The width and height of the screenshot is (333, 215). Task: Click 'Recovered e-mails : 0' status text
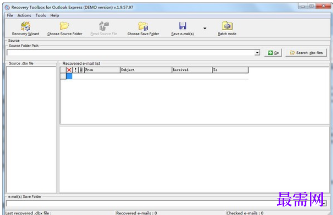137,213
